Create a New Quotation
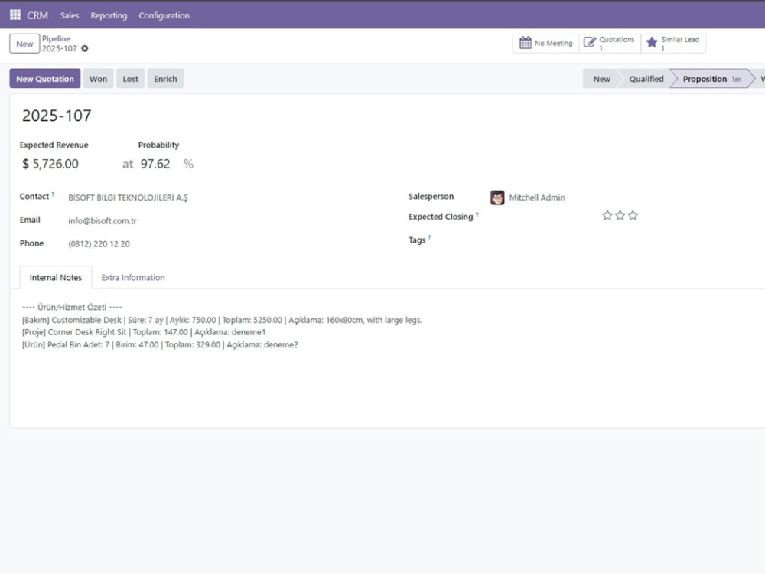This screenshot has height=574, width=765. 45,79
